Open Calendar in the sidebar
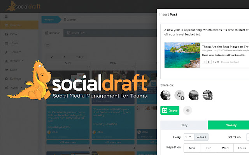This screenshot has height=155, width=249. (x=19, y=25)
